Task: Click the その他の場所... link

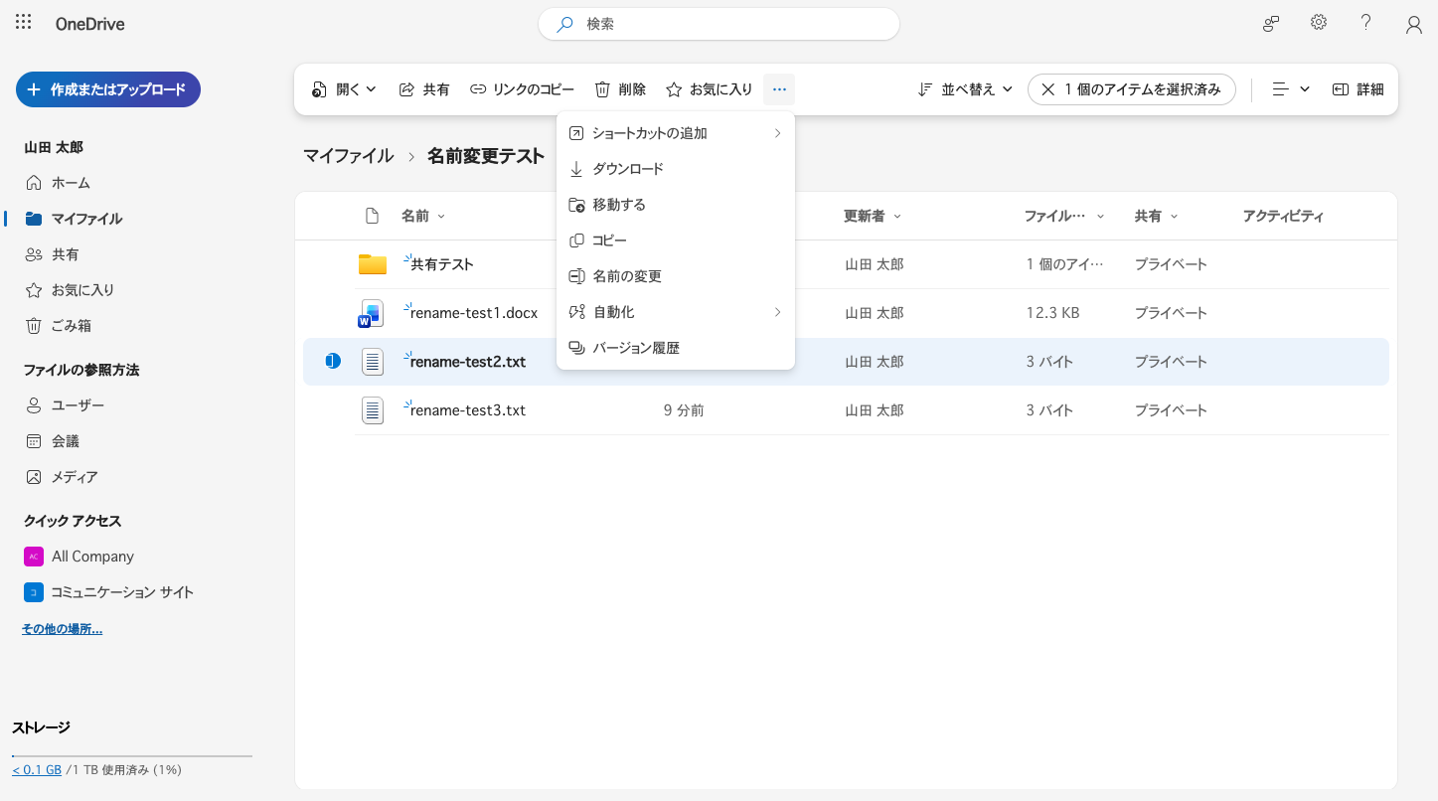Action: (62, 629)
